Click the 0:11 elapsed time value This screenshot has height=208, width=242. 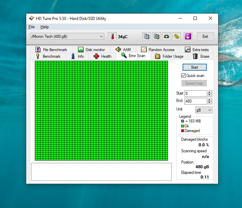[204, 177]
